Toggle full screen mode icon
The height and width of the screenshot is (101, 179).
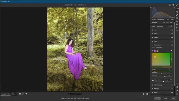[x=177, y=5]
